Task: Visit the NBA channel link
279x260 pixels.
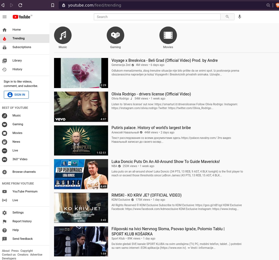Action: point(114,166)
